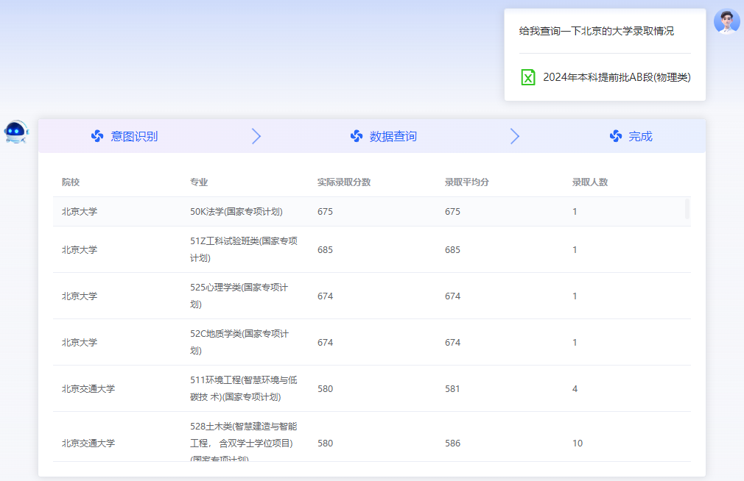The width and height of the screenshot is (744, 481).
Task: Click 录取人数 value 1 in 51Z工科试验班类 row
Action: tap(575, 250)
